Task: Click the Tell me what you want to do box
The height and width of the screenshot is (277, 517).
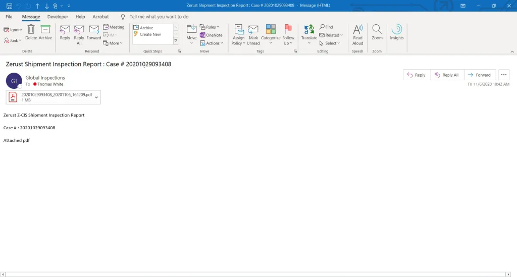Action: click(159, 17)
